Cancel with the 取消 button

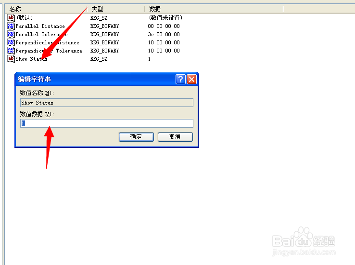tap(175, 137)
